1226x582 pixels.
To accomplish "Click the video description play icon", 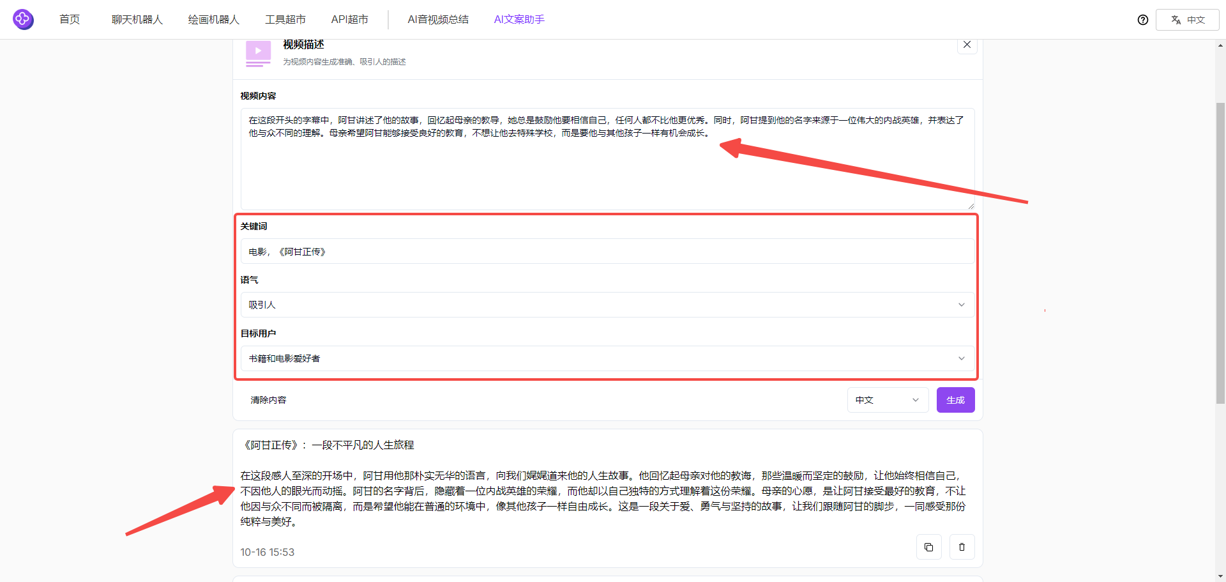I will point(259,52).
